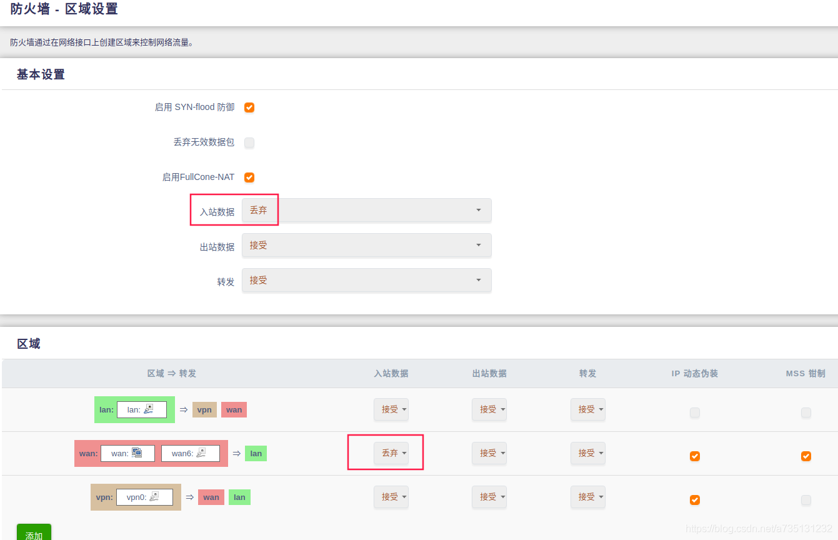838x540 pixels.
Task: Click the wan forwarding tag in lan row
Action: 234,410
